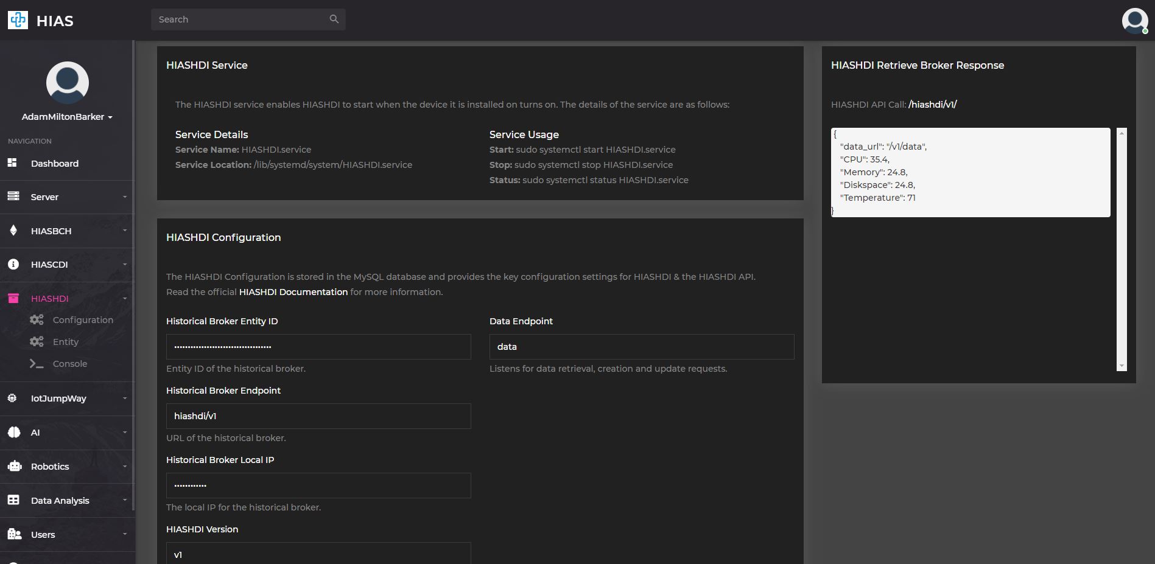Screen dimensions: 1155x564
Task: Click the Entity gears icon
Action: (x=37, y=341)
